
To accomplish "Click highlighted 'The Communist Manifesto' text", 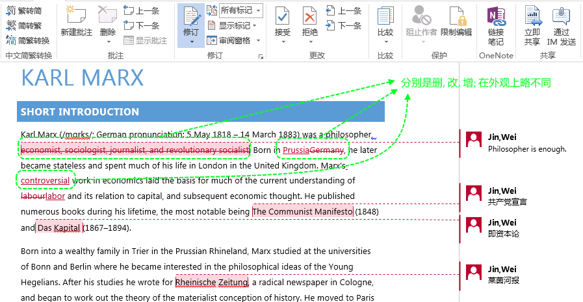I will click(x=302, y=211).
